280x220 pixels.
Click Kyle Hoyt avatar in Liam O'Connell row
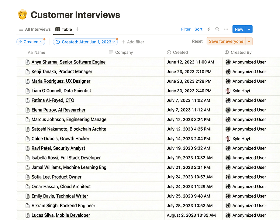coord(228,91)
